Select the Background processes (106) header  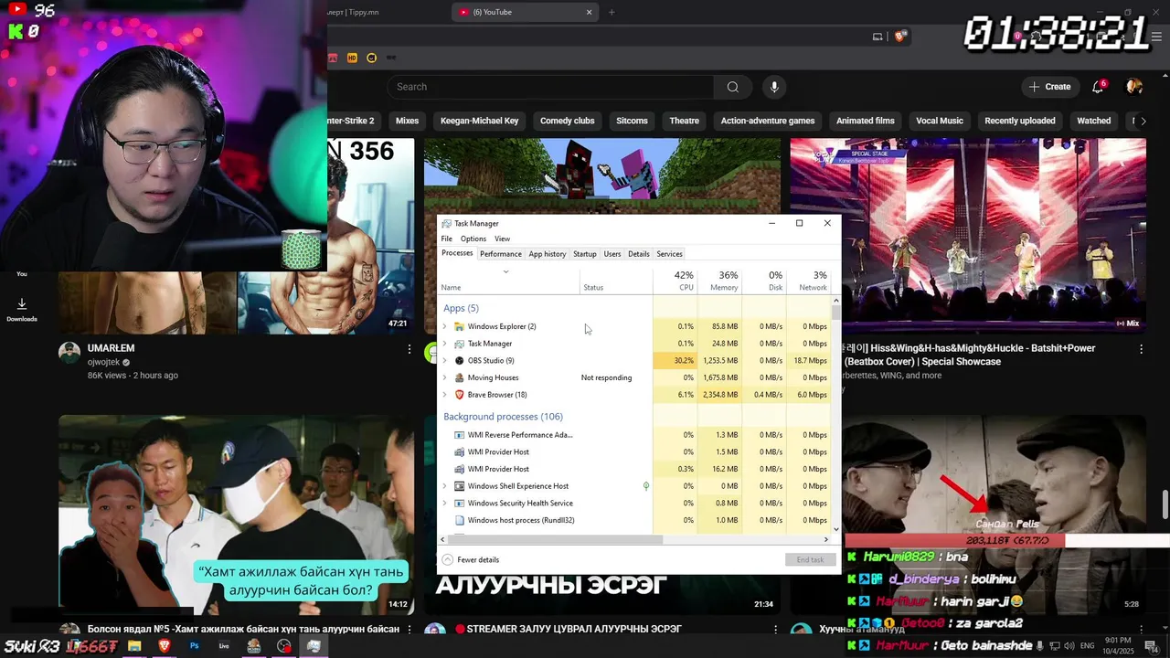point(503,417)
